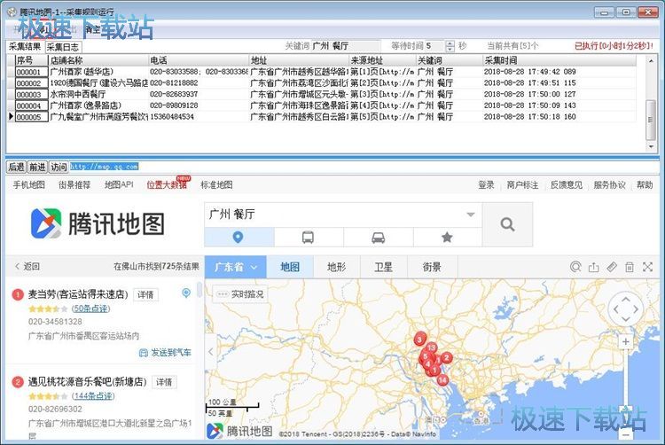
Task: Click the map pan compass control
Action: pyautogui.click(x=626, y=309)
